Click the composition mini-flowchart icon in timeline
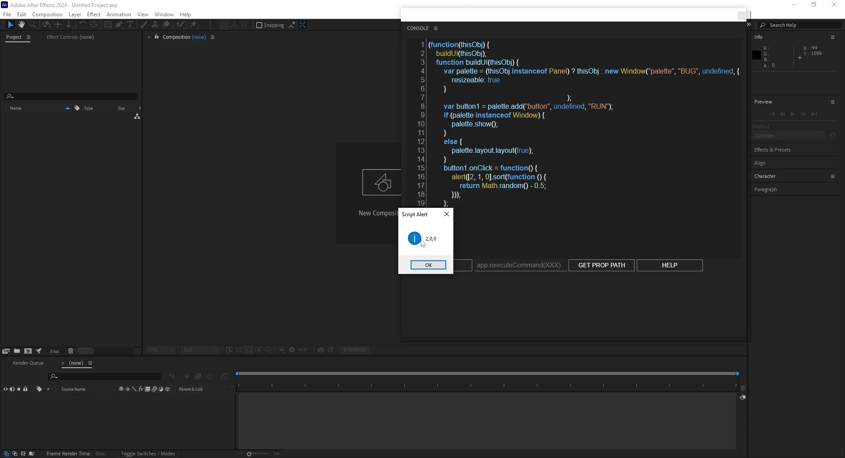The height and width of the screenshot is (458, 845). (x=172, y=377)
